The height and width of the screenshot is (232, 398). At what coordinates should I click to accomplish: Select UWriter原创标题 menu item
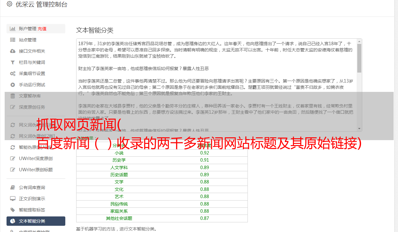pos(35,170)
